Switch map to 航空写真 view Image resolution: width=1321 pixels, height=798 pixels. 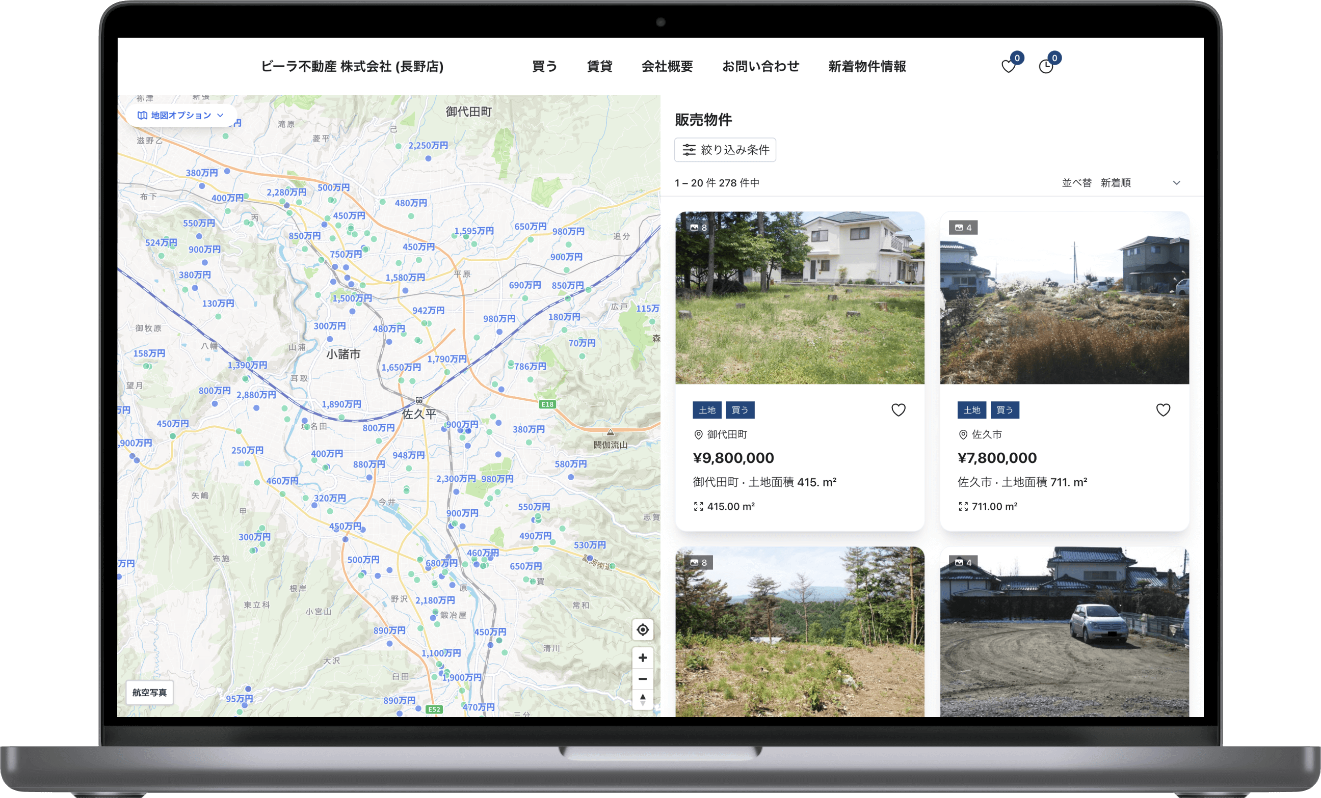click(x=149, y=693)
